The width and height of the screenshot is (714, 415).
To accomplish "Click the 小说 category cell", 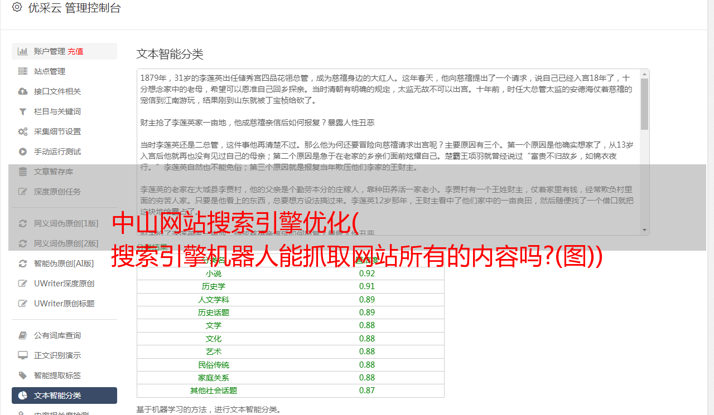I will tap(214, 274).
